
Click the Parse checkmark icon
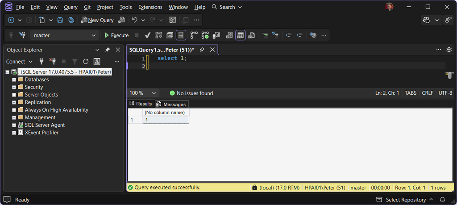[x=147, y=35]
